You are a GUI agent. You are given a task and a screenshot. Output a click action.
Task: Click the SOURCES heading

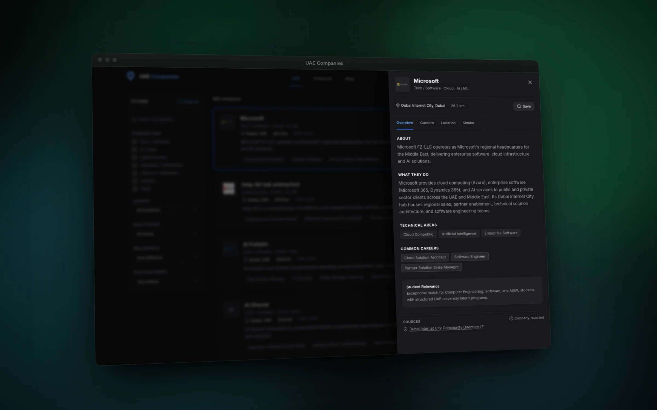[x=412, y=322]
